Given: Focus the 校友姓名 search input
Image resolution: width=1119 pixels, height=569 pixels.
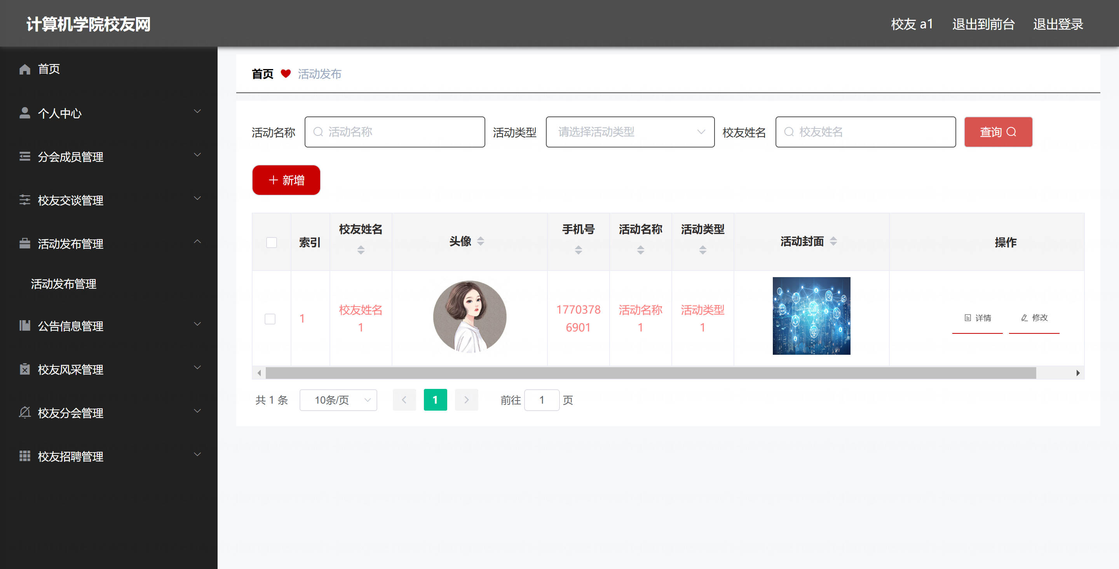Looking at the screenshot, I should coord(865,132).
